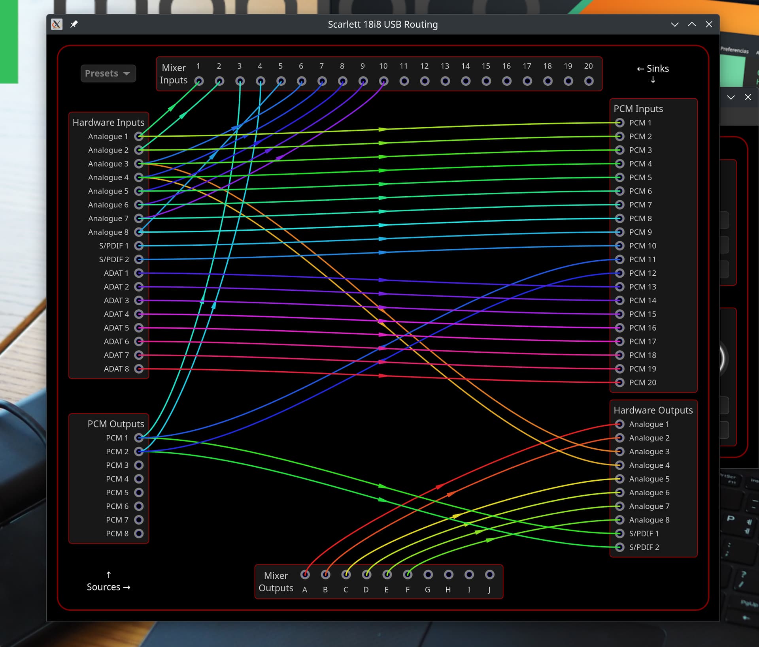Click the PCM 4 output label
759x647 pixels.
117,479
